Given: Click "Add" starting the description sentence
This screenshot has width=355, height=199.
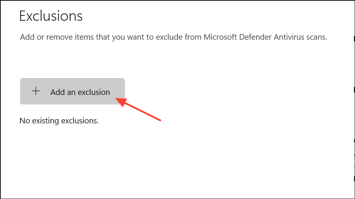Looking at the screenshot, I should point(27,37).
